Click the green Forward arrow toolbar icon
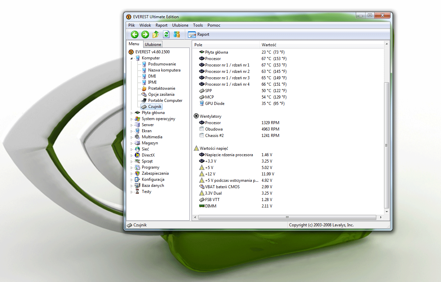This screenshot has width=441, height=282. coord(145,34)
